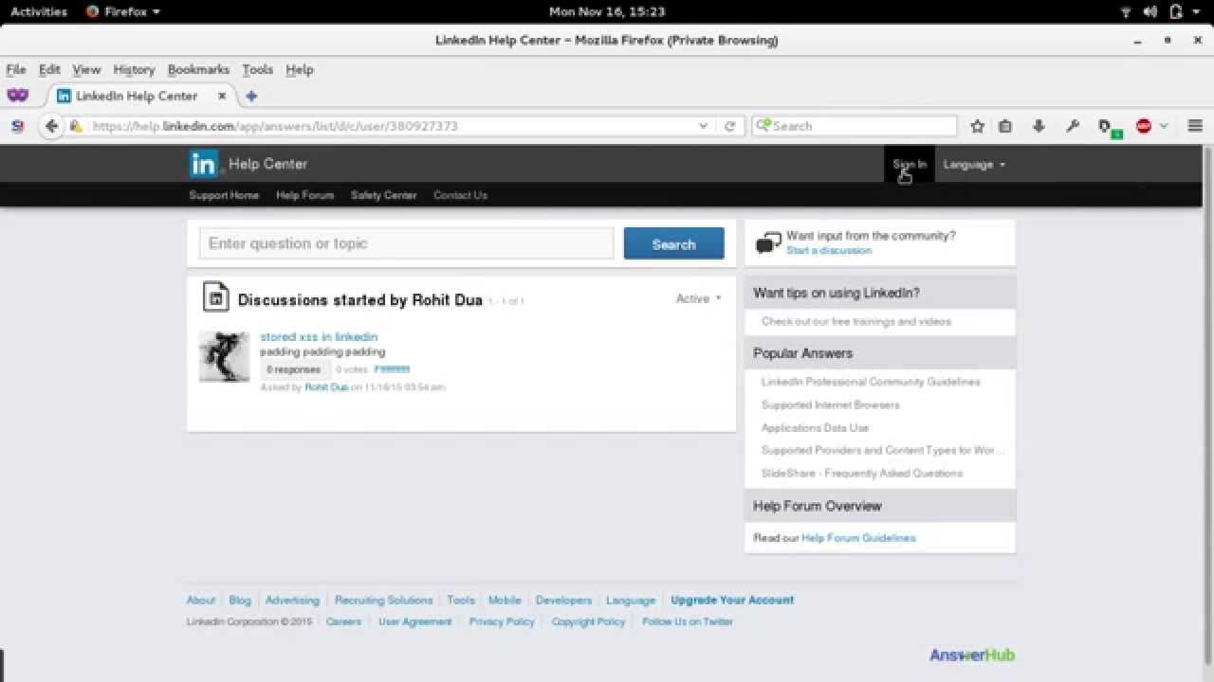Screen dimensions: 1214x682
Task: Click Upgrade Your Account footer link
Action: pyautogui.click(x=732, y=600)
